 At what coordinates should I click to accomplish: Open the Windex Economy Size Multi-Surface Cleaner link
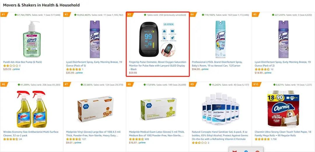(x=31, y=134)
